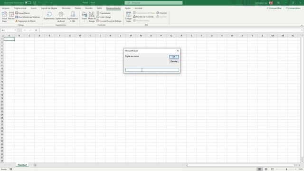
Task: Click the Compartilhar button
Action: (274, 8)
